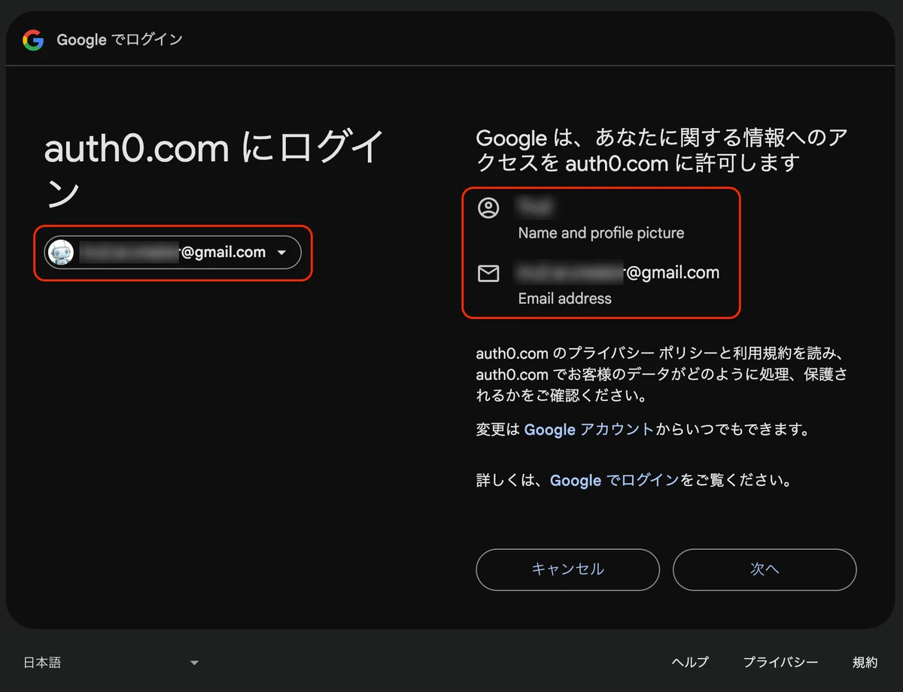Click the language dropdown arrow in footer

194,663
